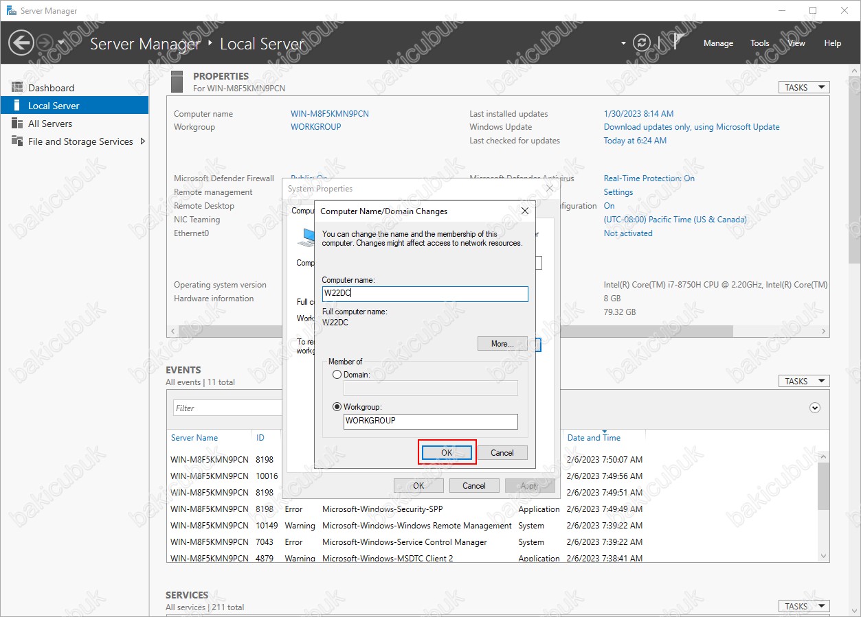Click the Events list scrollbar up arrow
Image resolution: width=861 pixels, height=617 pixels.
click(x=824, y=458)
